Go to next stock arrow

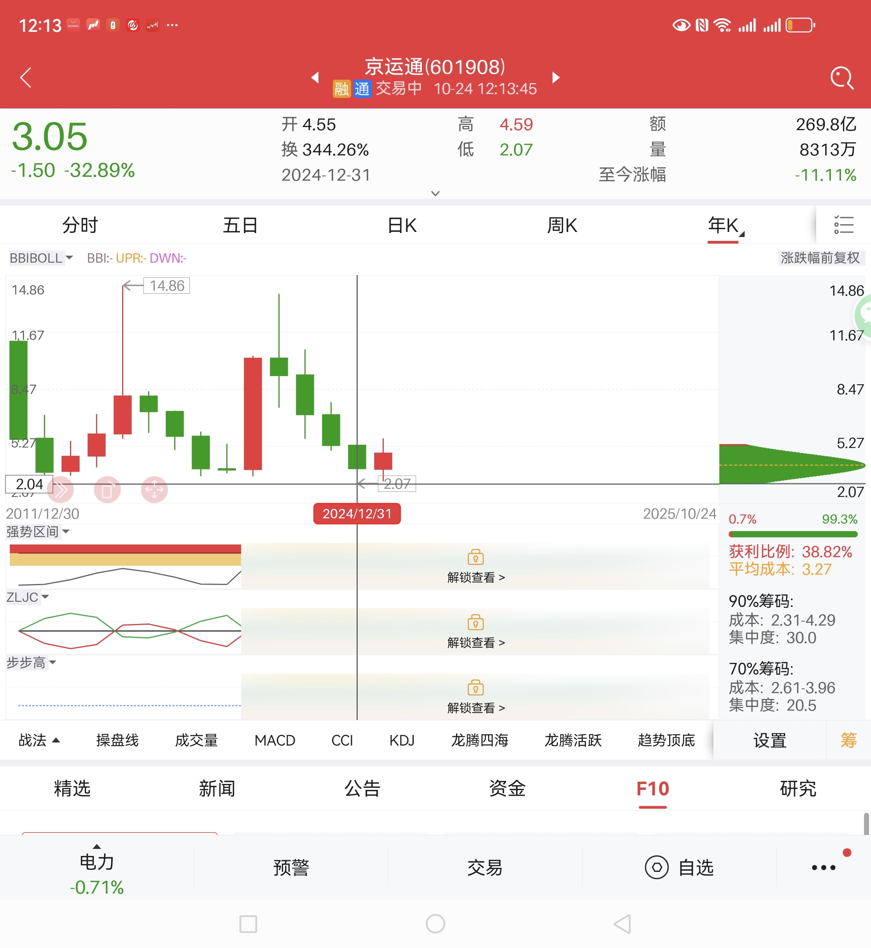click(556, 77)
